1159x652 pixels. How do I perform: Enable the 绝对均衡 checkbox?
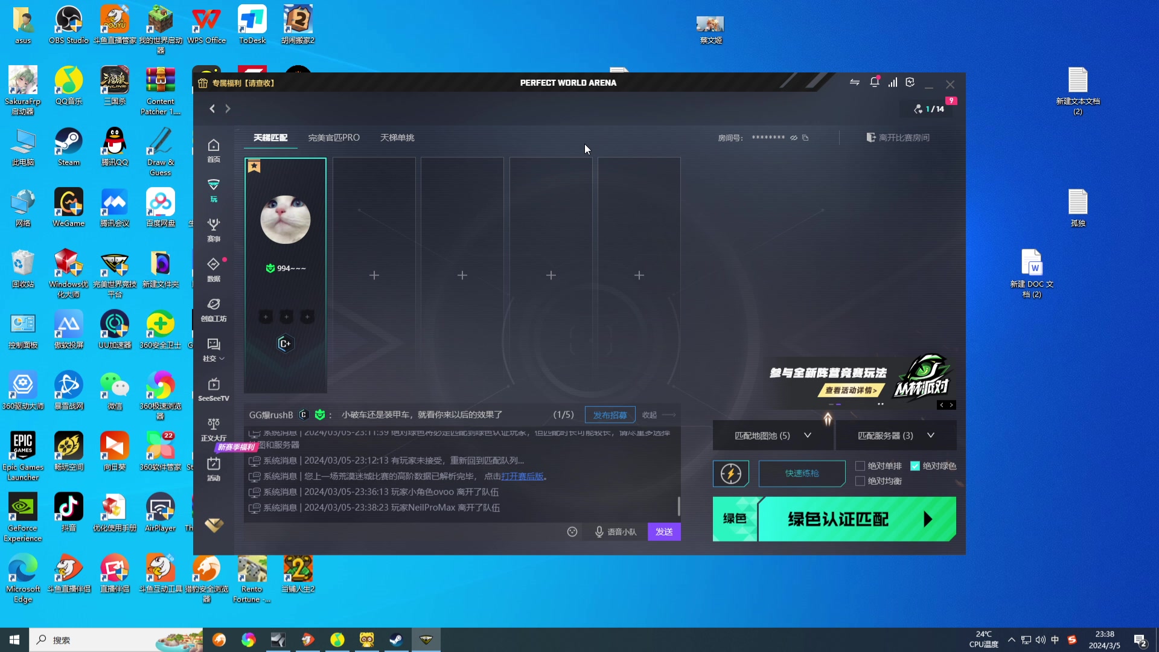[x=860, y=481]
